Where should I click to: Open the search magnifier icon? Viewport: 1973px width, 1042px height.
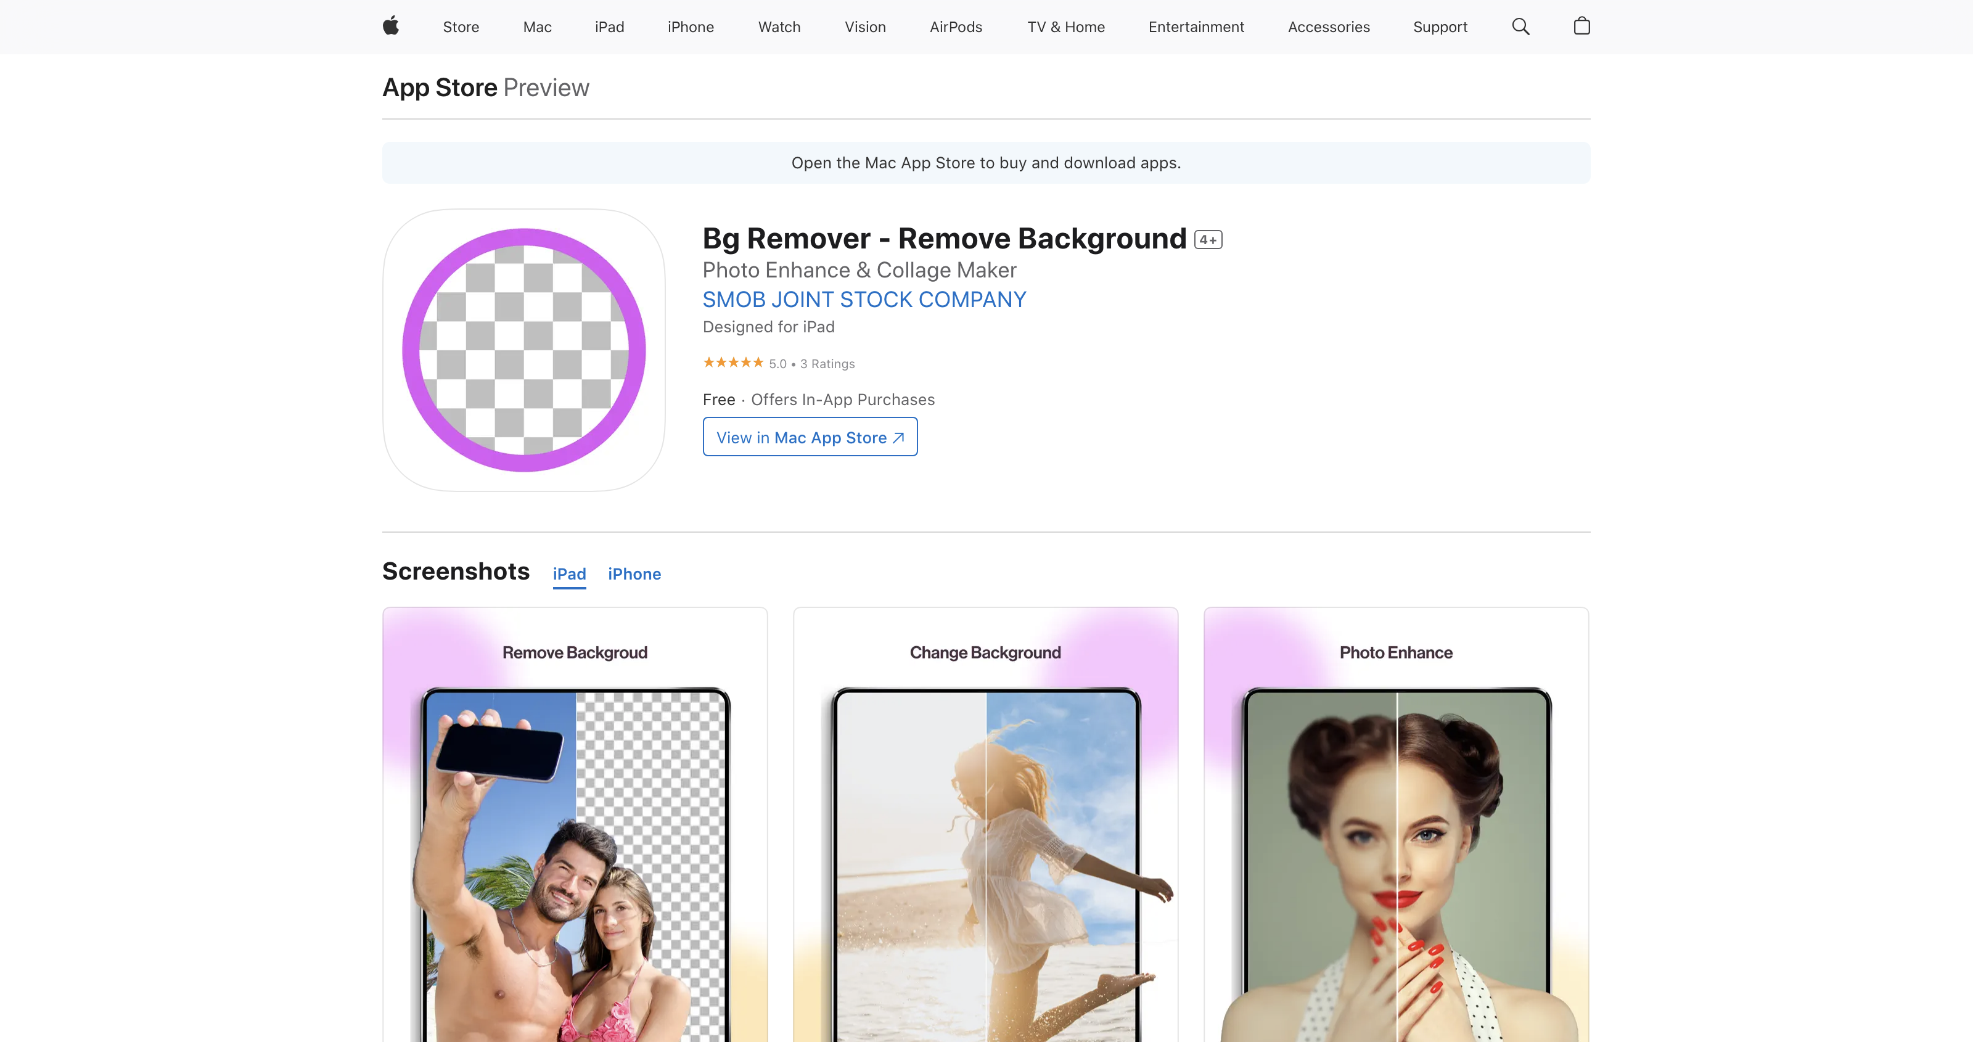(1520, 27)
